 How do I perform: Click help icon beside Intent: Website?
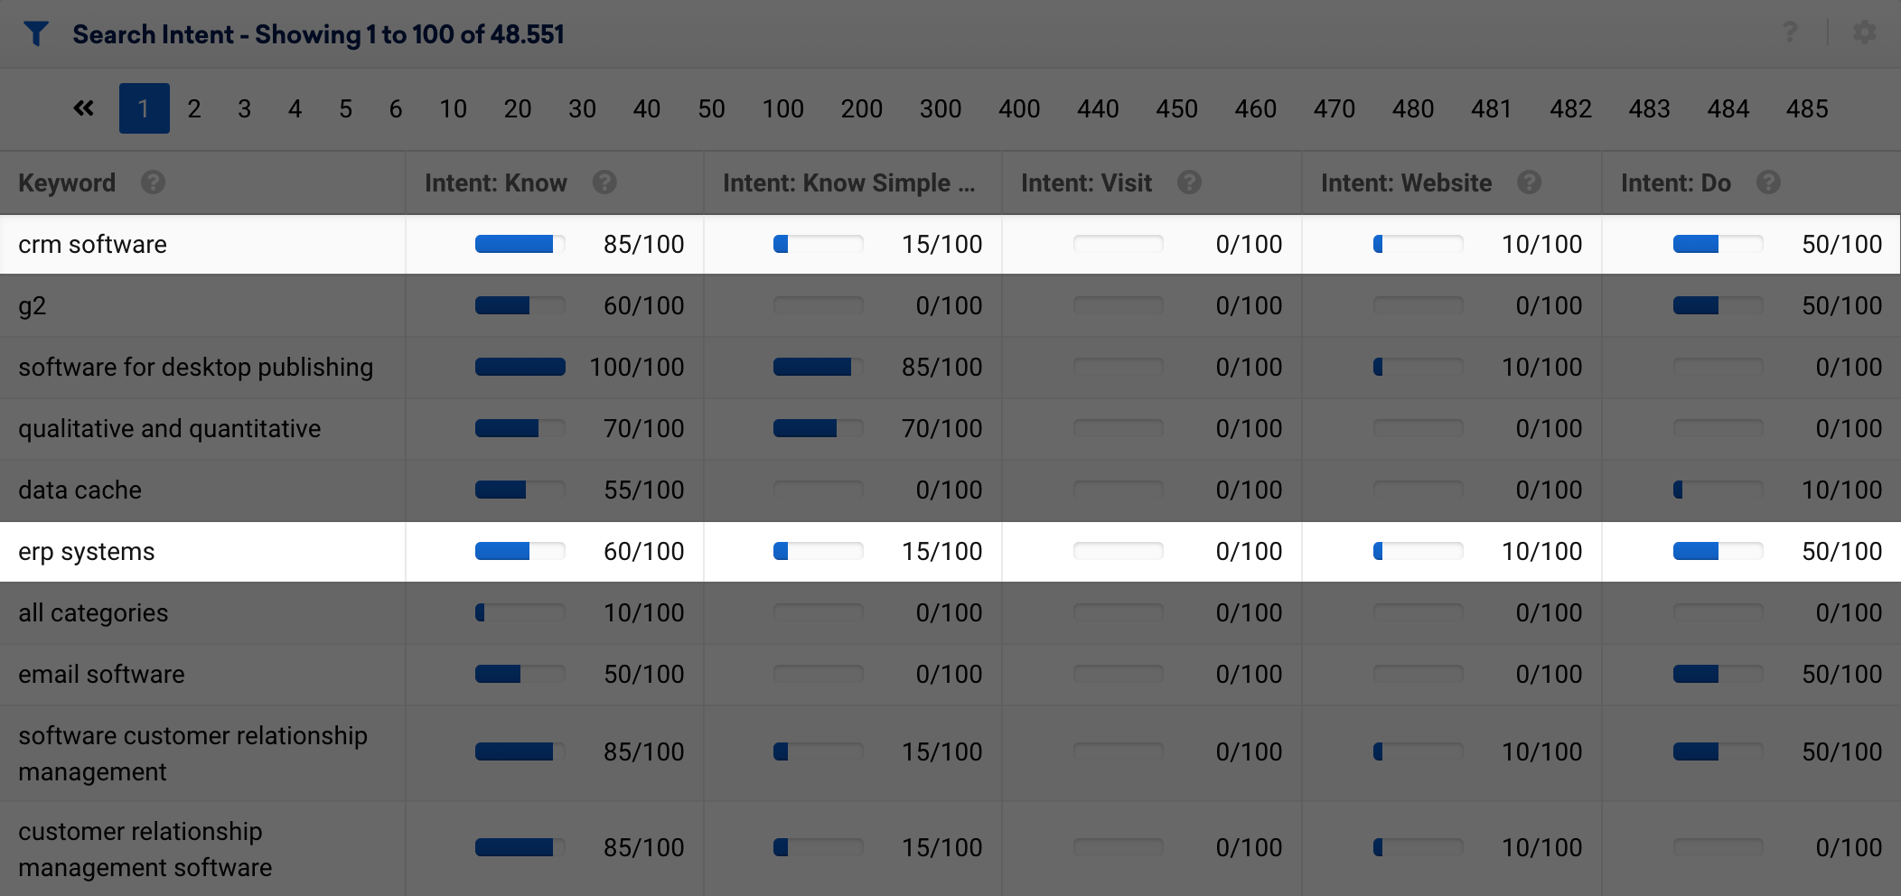[1529, 182]
